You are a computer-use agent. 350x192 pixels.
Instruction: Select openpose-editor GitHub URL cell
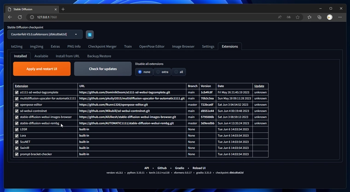tap(132, 105)
